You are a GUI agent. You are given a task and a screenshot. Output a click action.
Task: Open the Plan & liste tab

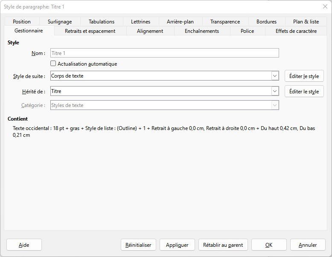tap(306, 22)
